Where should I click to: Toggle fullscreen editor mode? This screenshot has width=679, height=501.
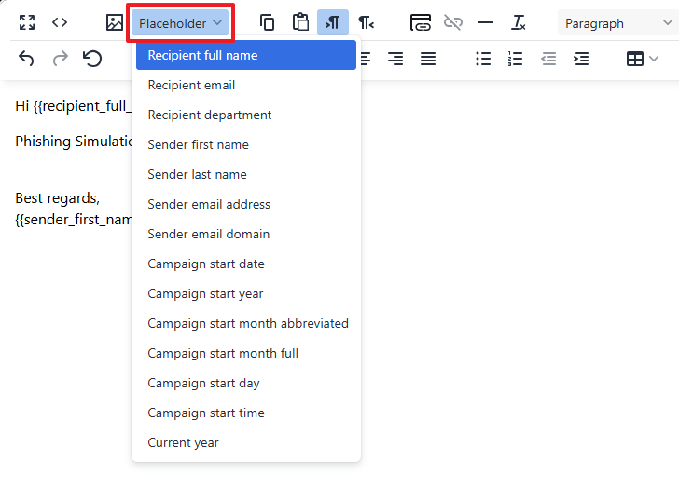(27, 22)
